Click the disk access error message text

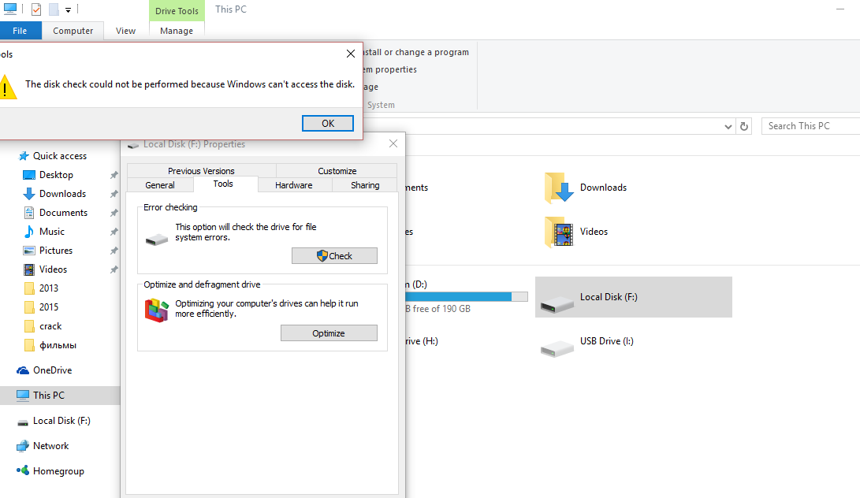[190, 84]
